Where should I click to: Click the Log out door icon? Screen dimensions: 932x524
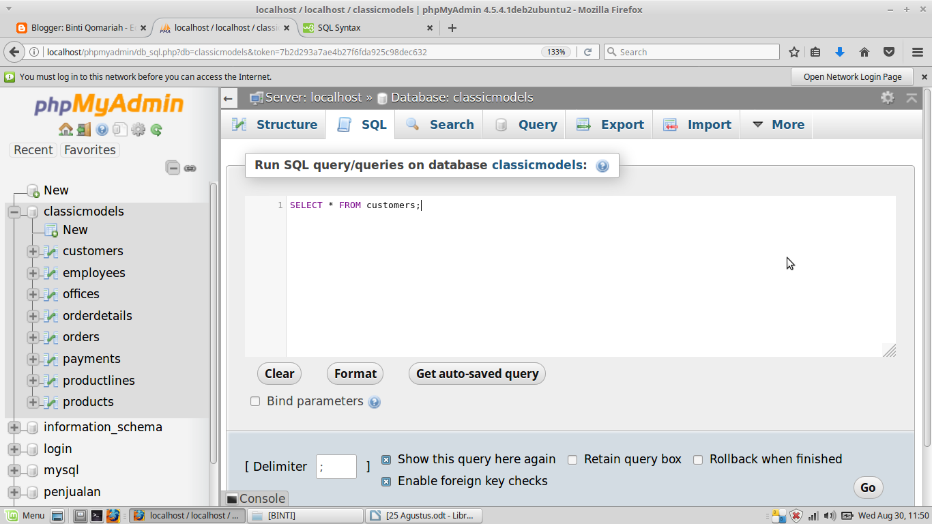(84, 128)
